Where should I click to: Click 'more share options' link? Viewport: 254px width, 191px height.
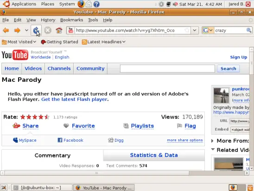tap(185, 140)
